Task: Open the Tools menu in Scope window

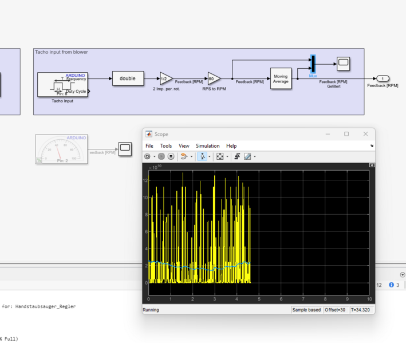Action: (165, 146)
